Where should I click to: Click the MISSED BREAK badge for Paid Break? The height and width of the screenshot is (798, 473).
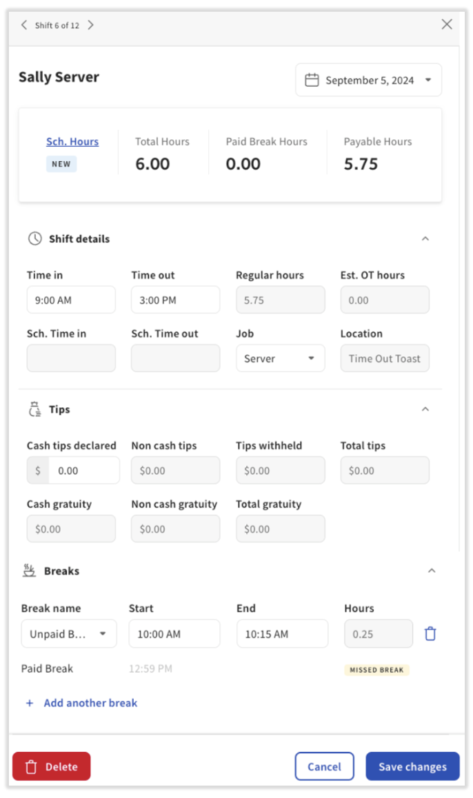(377, 669)
